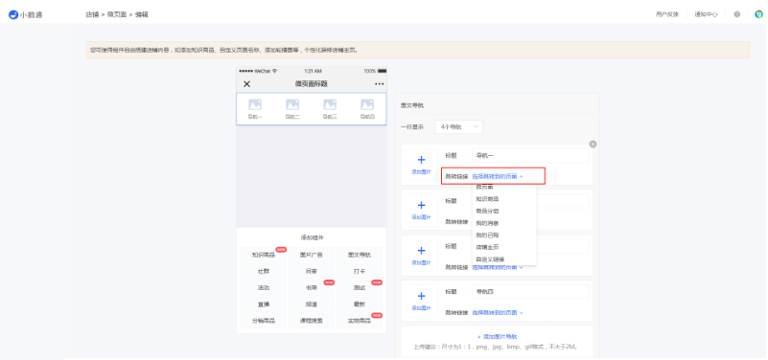Add the 直播 component
This screenshot has width=768, height=360.
point(264,304)
